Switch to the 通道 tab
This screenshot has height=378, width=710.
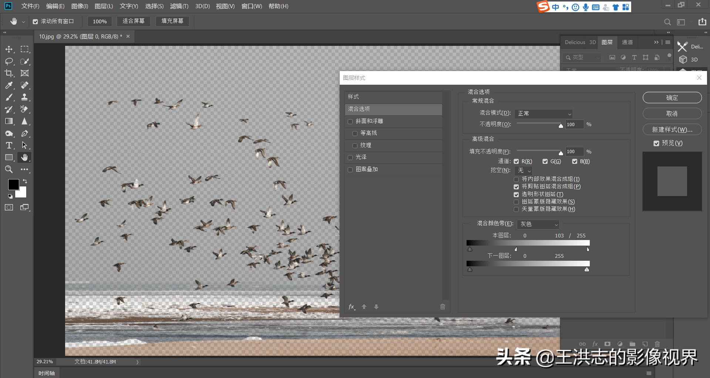[x=627, y=42]
